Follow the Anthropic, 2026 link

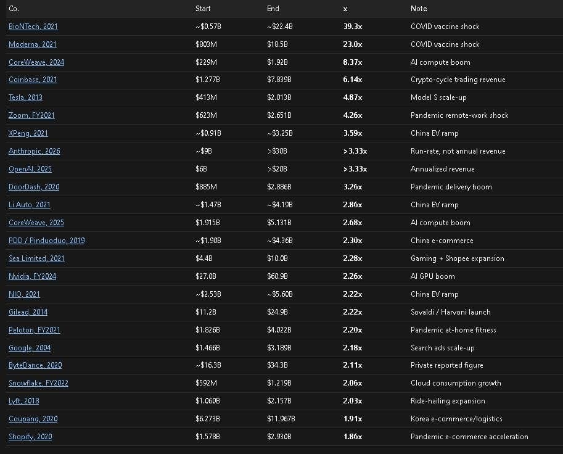point(35,151)
